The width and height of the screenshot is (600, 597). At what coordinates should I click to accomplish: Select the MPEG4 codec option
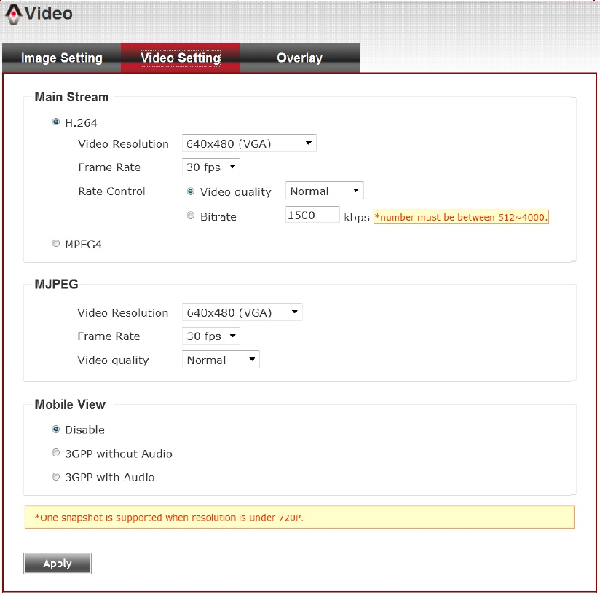(x=56, y=244)
